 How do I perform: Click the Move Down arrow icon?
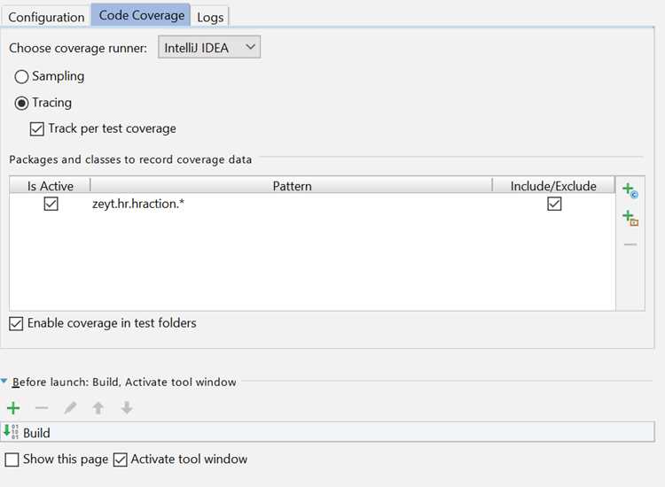127,408
